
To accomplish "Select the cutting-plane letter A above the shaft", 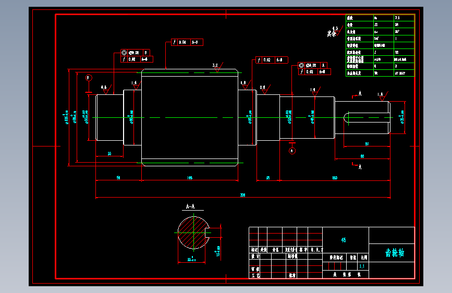I will (x=360, y=93).
